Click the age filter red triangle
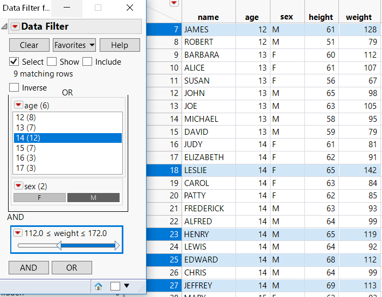 (x=18, y=106)
